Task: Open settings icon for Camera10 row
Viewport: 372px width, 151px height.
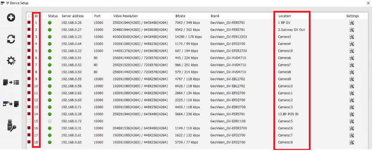Action: coord(352,86)
